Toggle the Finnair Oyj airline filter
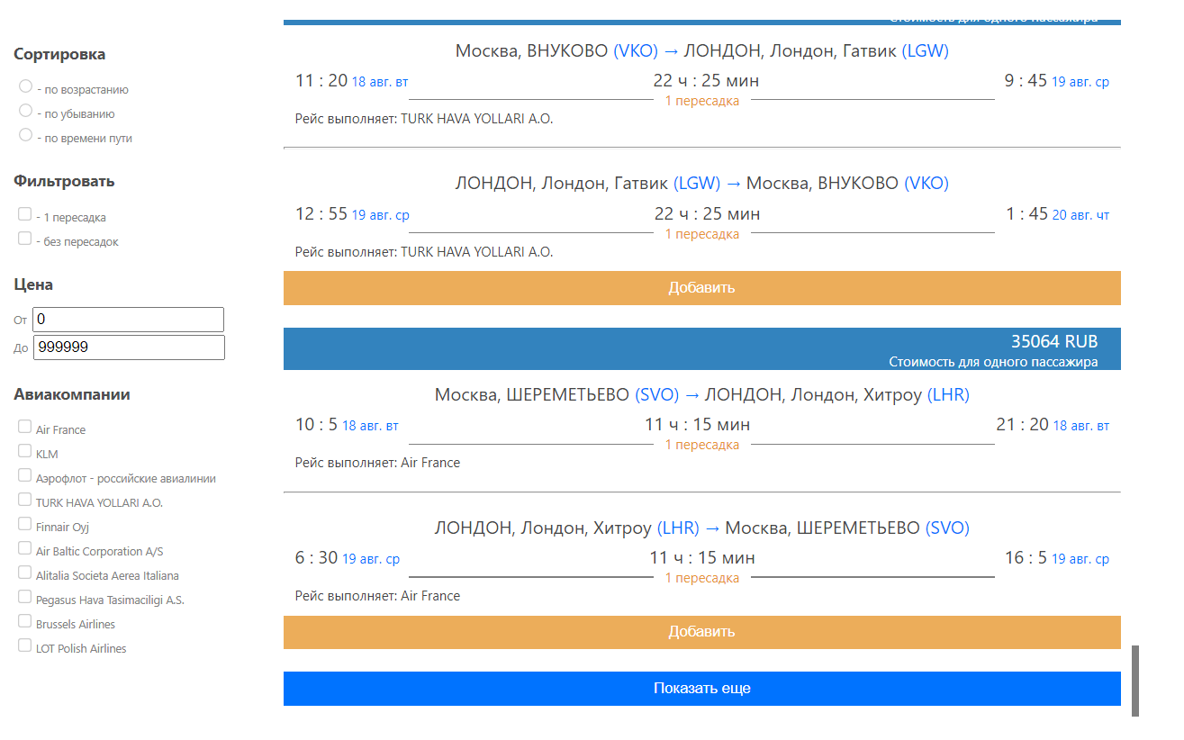The width and height of the screenshot is (1184, 740). pos(23,523)
